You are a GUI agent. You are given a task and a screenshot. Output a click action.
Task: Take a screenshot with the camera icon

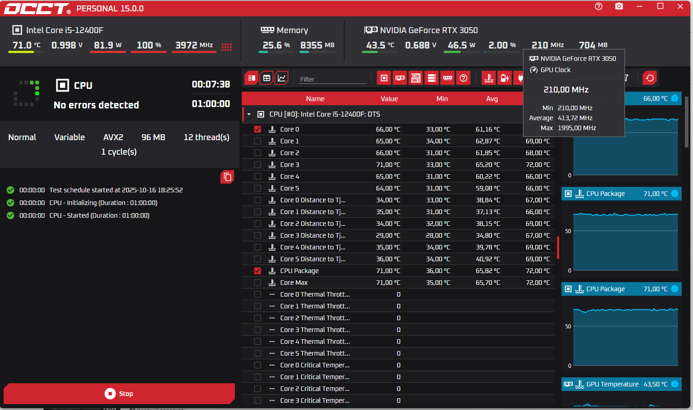[619, 6]
